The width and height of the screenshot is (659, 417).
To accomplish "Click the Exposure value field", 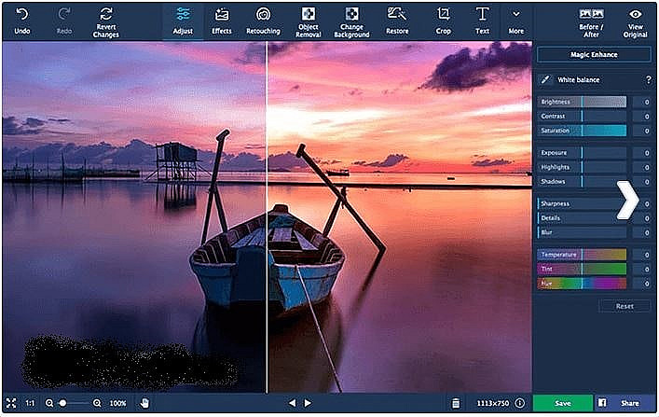I will tap(642, 153).
